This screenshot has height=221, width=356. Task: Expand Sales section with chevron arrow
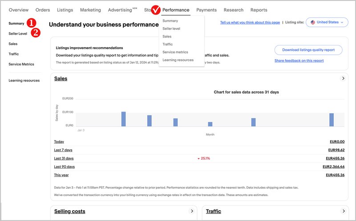343,78
